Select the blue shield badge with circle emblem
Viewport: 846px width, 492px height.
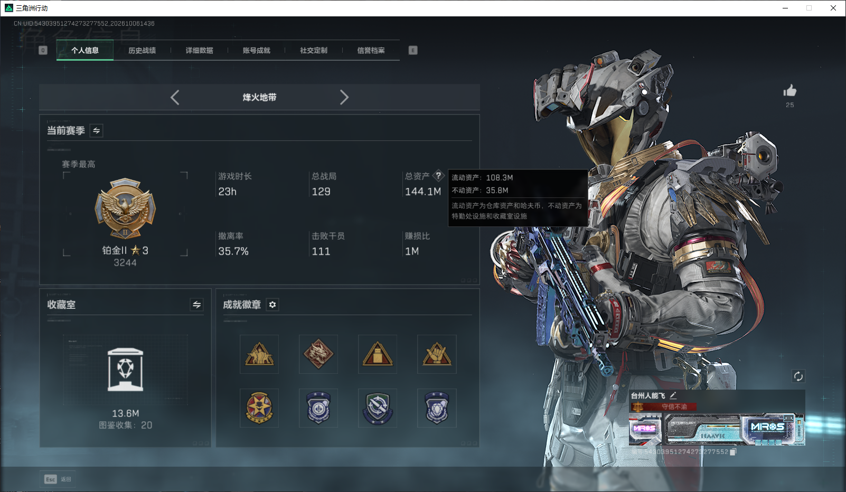tap(318, 408)
